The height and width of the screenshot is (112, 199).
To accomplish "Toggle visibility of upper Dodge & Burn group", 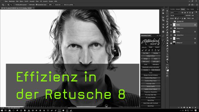I will [x=171, y=28].
